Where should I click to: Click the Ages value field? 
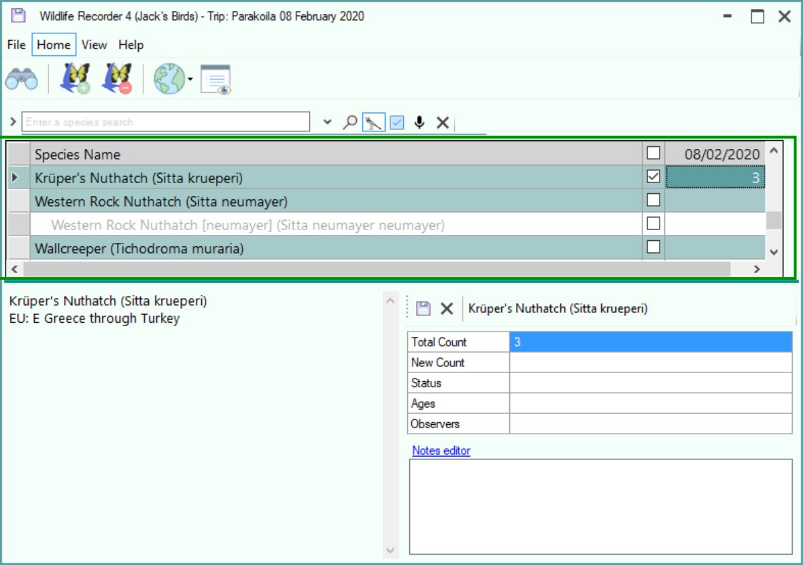651,404
